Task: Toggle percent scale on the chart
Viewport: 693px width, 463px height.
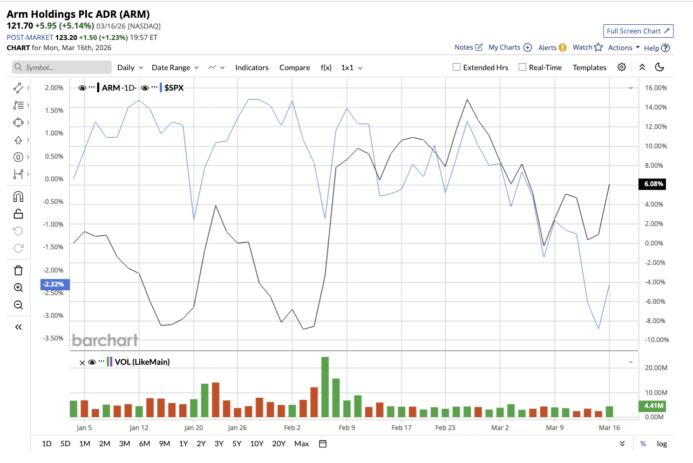Action: (643, 444)
